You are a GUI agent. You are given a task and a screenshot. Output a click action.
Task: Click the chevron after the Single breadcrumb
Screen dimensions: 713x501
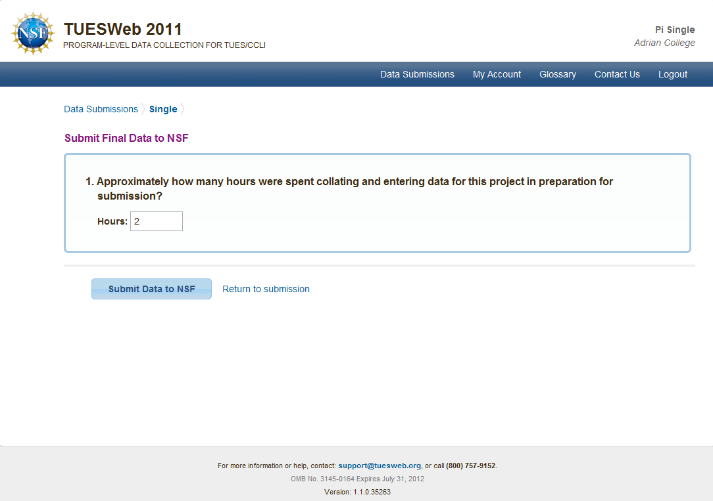point(183,109)
